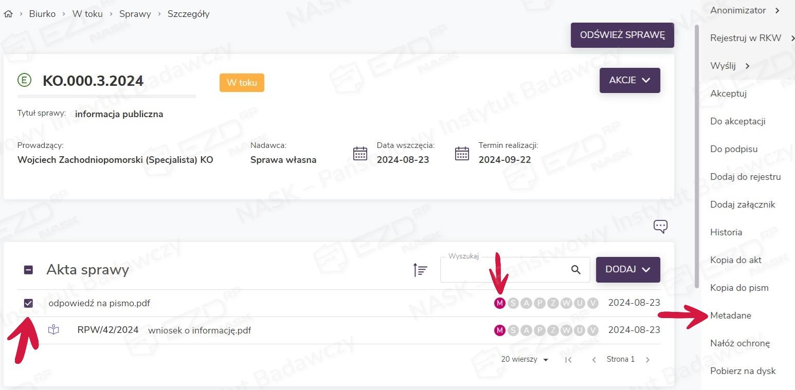
Task: Uncheck the odpowiedź na pismo.pdf checkbox
Action: (28, 303)
